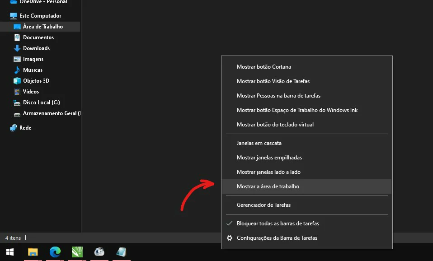
Task: Toggle Mostrar botão do teclado virtual
Action: [307, 125]
